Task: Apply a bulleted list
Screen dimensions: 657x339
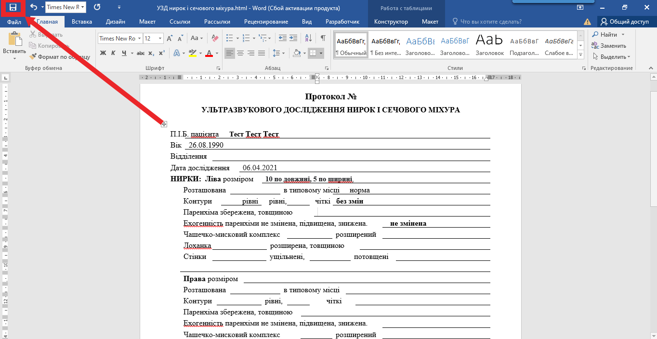Action: [229, 39]
